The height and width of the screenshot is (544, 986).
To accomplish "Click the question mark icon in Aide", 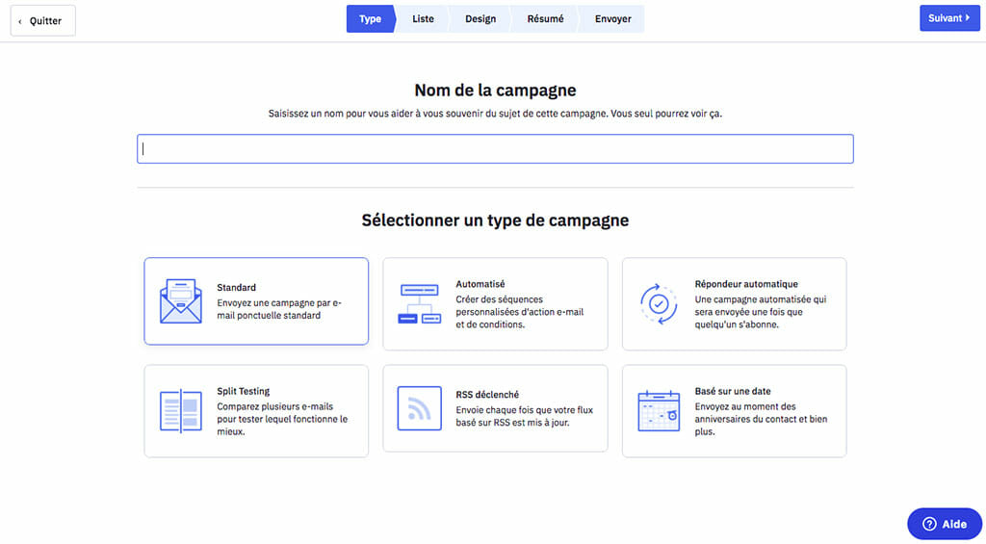I will pos(929,524).
